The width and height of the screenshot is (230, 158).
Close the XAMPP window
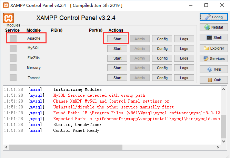click(222, 5)
